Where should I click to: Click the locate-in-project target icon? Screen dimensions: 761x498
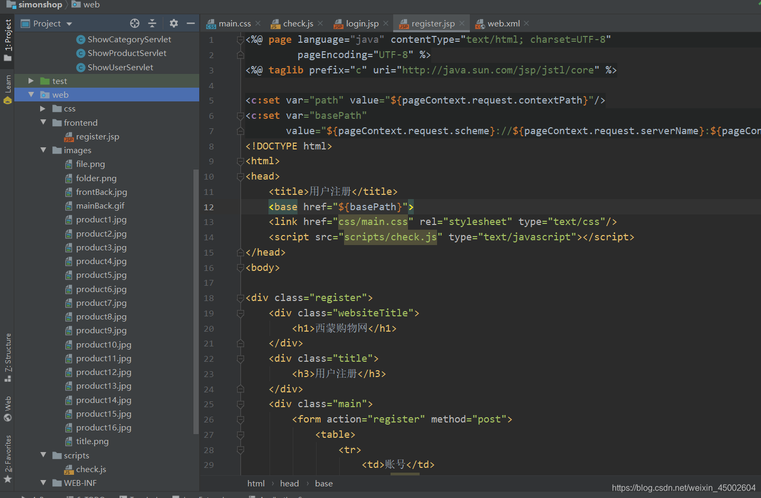[135, 23]
